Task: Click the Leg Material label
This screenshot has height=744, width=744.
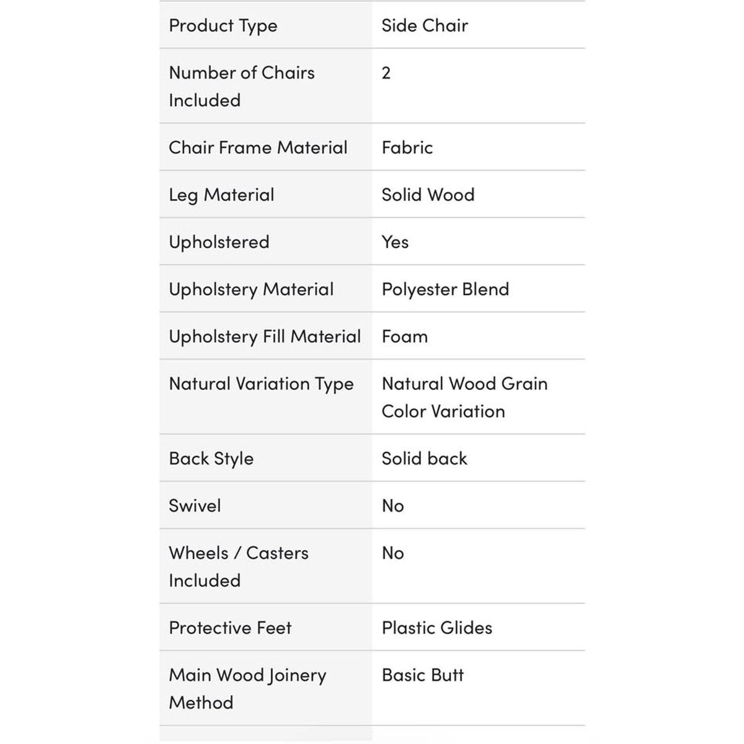Action: (x=221, y=195)
